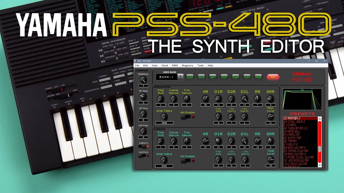Click the EG envelope graph display
Screen dimensions: 344x193
pos(302,99)
